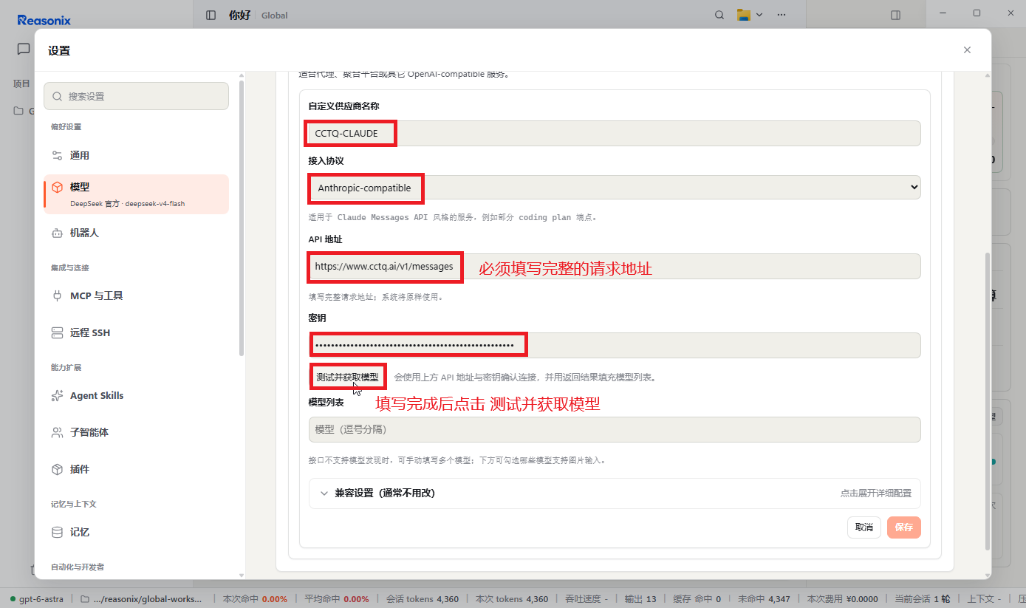1026x608 pixels.
Task: Open the 通用 settings section
Action: tap(137, 156)
